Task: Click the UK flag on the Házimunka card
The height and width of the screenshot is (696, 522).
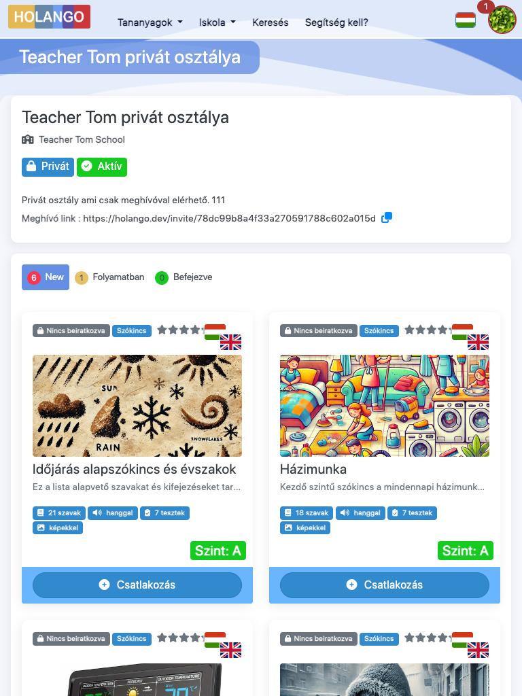Action: 478,343
